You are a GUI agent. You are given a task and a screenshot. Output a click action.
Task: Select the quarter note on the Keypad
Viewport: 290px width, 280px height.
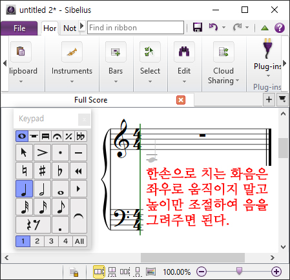coord(24,189)
